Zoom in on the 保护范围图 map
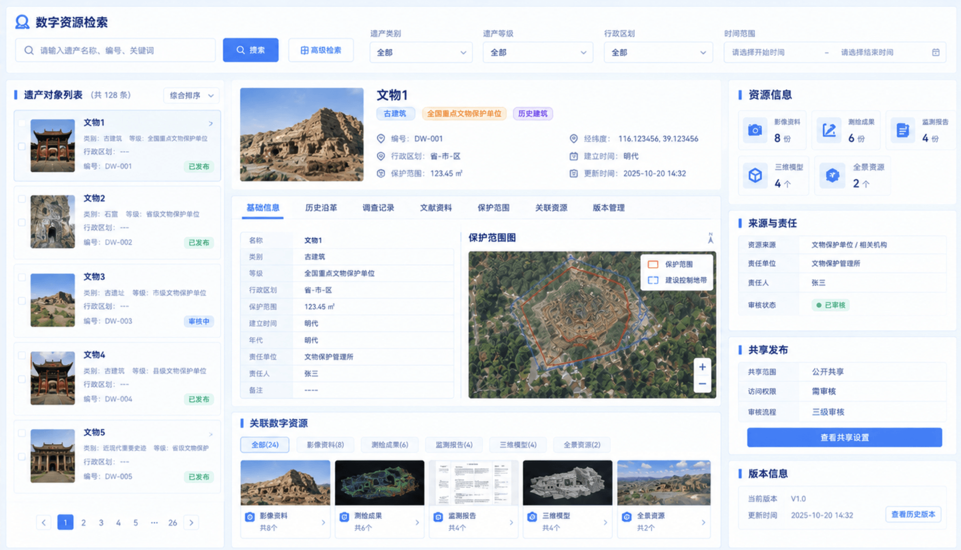Screen dimensions: 961x550 point(702,367)
